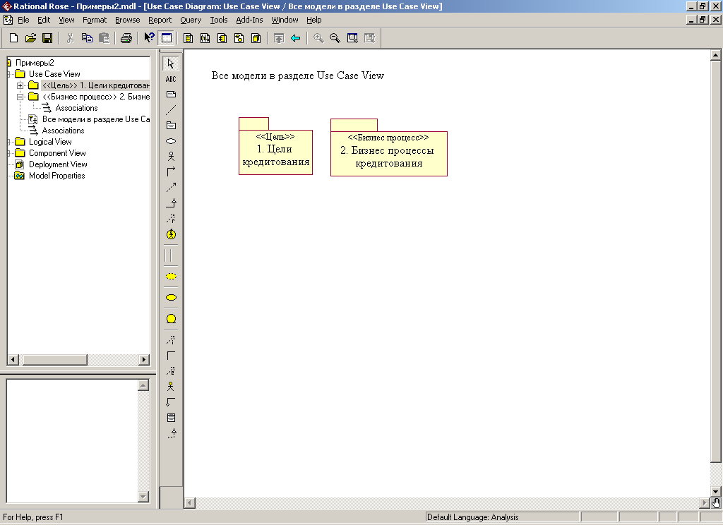Click the Print toolbar icon
Viewport: 723px width, 525px height.
[x=126, y=38]
